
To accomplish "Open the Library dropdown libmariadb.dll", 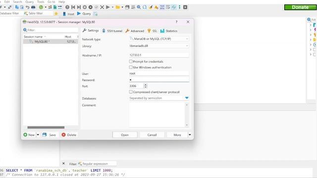I will pyautogui.click(x=159, y=46).
